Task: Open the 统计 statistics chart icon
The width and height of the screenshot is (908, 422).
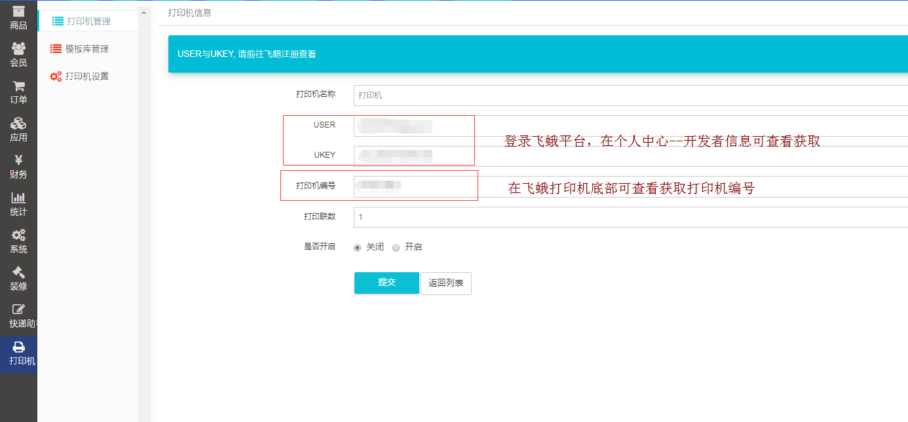Action: [x=18, y=198]
